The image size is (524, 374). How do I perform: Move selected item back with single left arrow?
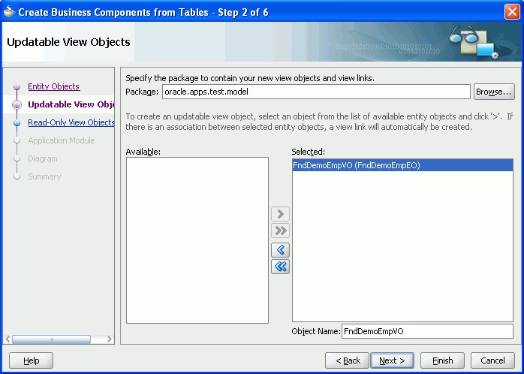(280, 250)
